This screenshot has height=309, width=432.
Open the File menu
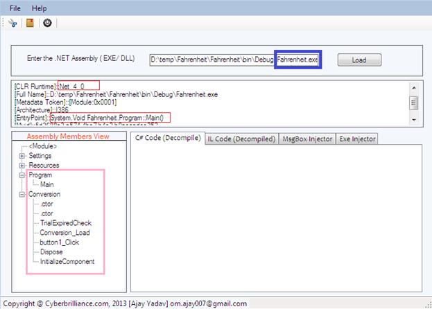[x=15, y=8]
